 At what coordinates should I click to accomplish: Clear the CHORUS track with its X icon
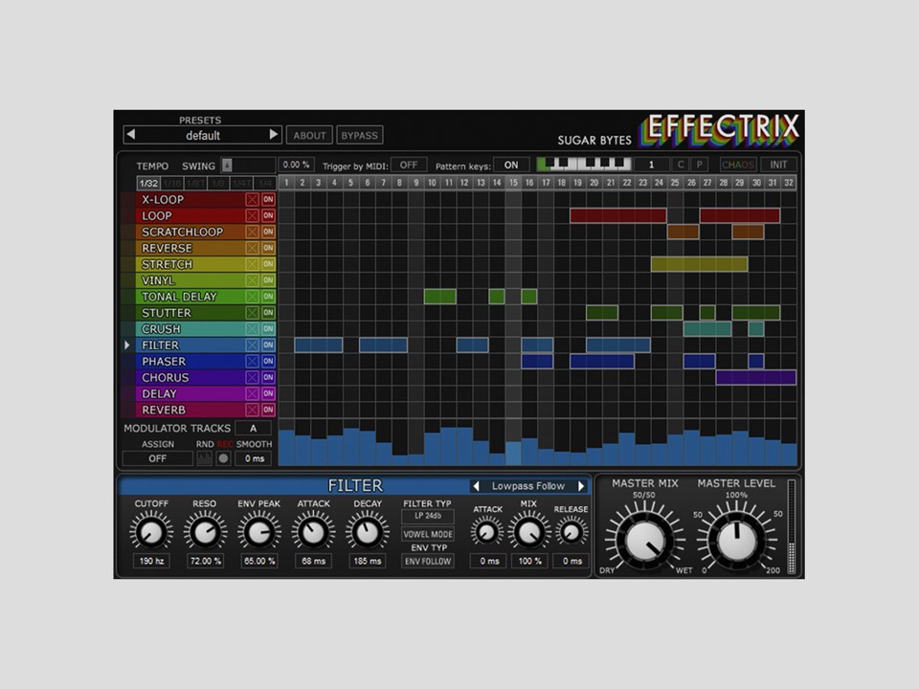click(252, 378)
